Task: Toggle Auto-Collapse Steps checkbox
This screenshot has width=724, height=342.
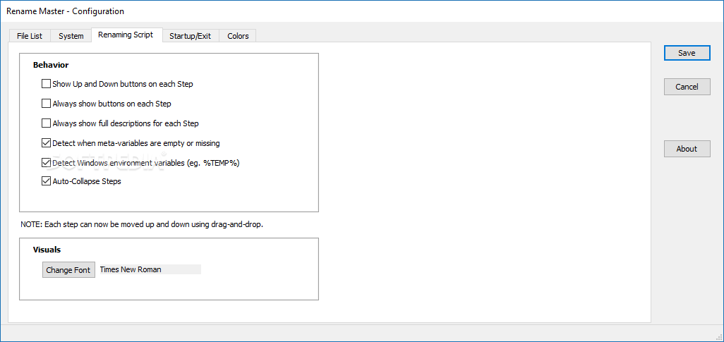Action: [x=46, y=181]
